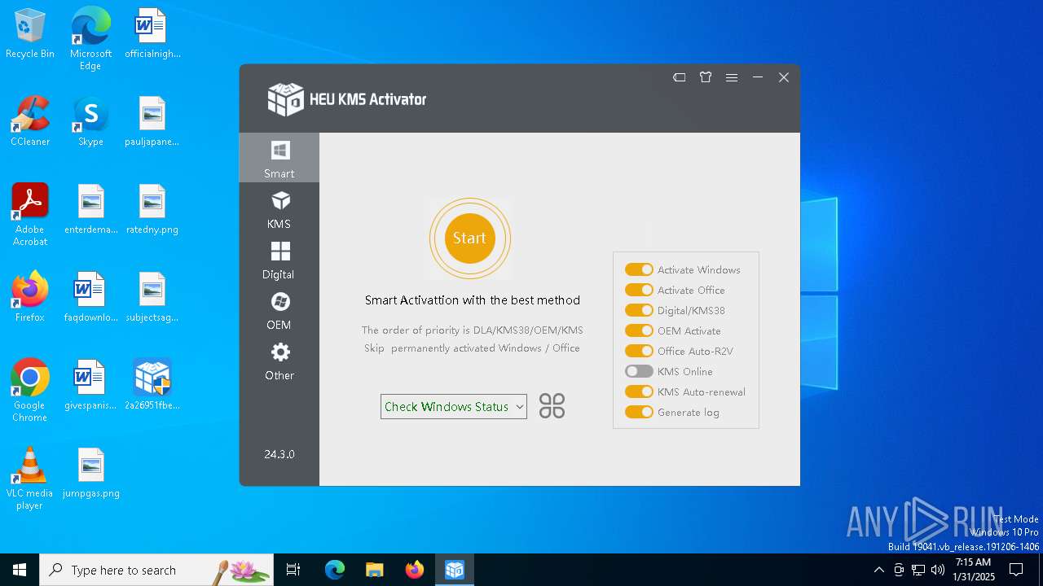Select officialnigh... Word document icon

(152, 34)
